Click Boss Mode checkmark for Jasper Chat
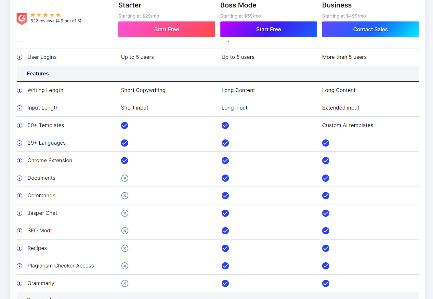Image resolution: width=433 pixels, height=299 pixels. [225, 213]
